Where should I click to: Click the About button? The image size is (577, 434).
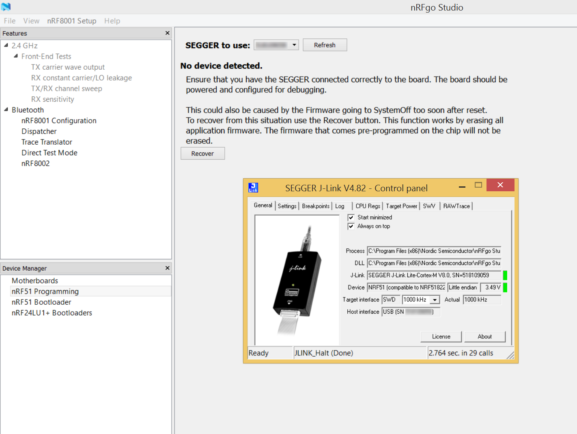(484, 336)
